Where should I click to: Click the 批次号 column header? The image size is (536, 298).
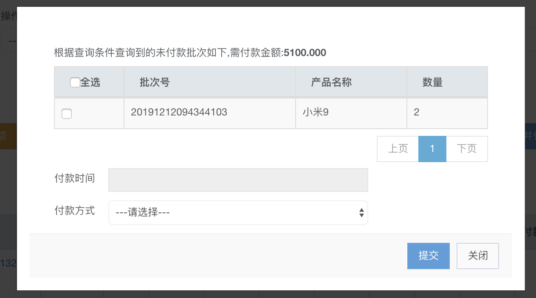point(155,82)
